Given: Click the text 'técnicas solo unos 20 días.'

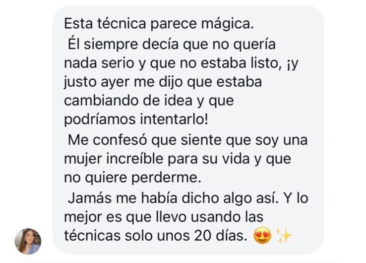Looking at the screenshot, I should [156, 235].
